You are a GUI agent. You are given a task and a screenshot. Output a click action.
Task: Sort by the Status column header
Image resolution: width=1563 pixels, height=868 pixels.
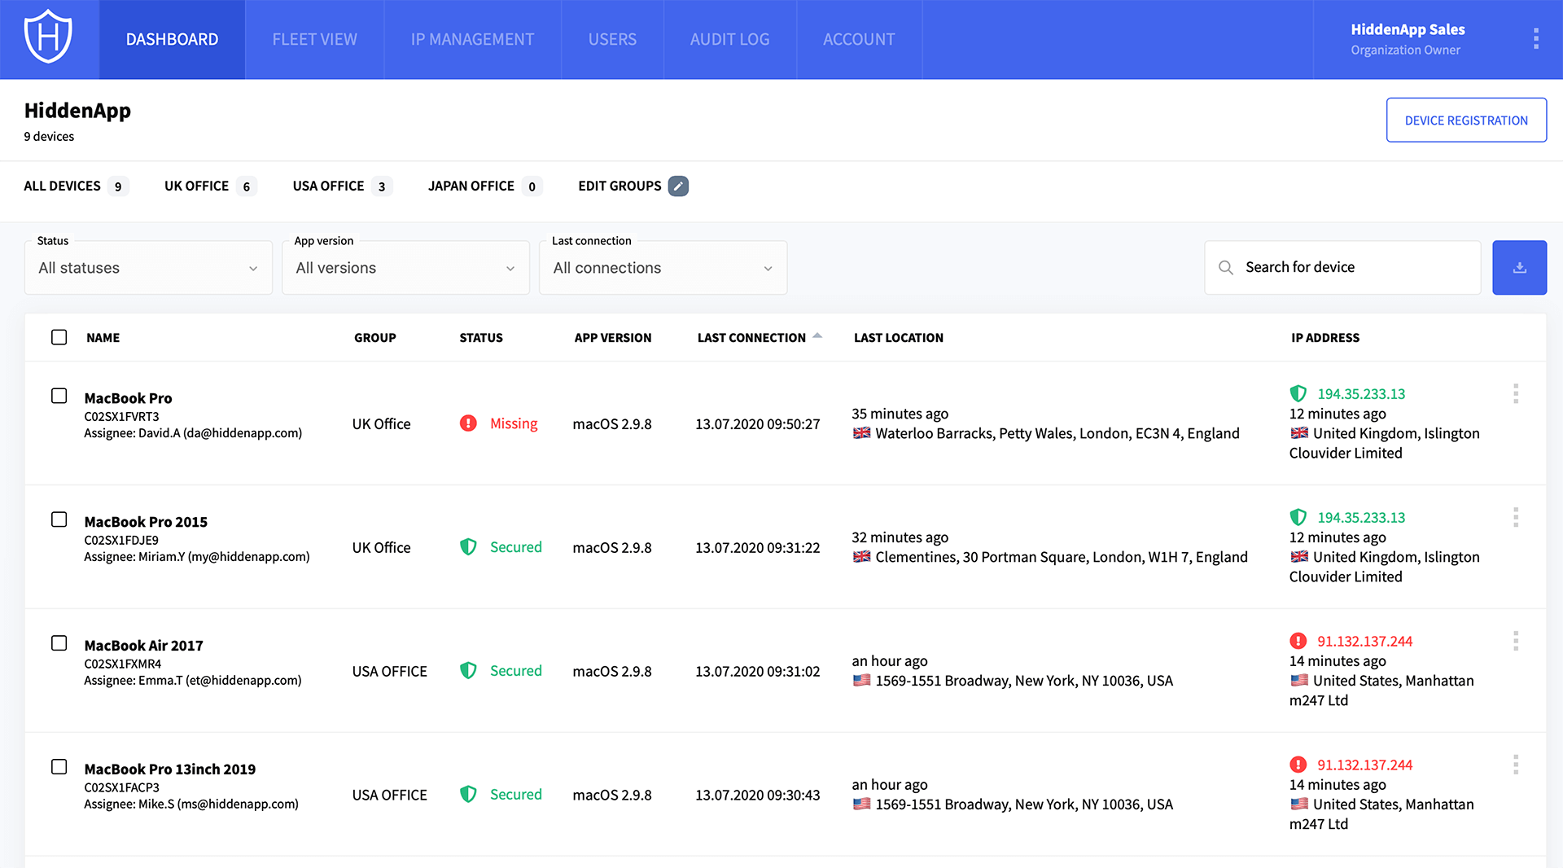(481, 337)
